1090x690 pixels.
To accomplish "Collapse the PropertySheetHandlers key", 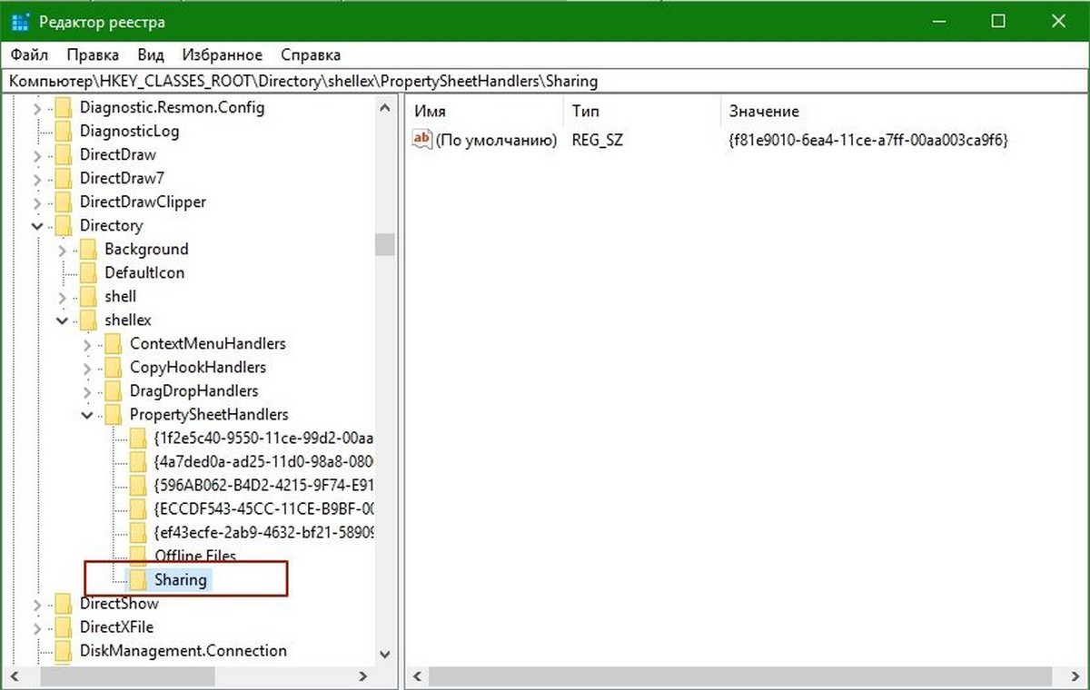I will [x=87, y=415].
